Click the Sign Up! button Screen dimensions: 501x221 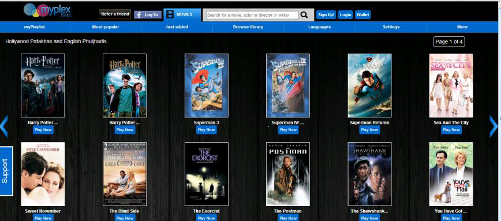click(x=326, y=14)
